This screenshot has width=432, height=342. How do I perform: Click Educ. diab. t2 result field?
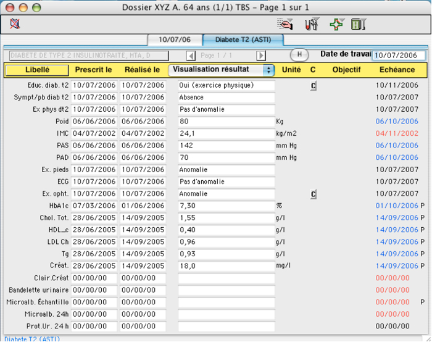226,85
